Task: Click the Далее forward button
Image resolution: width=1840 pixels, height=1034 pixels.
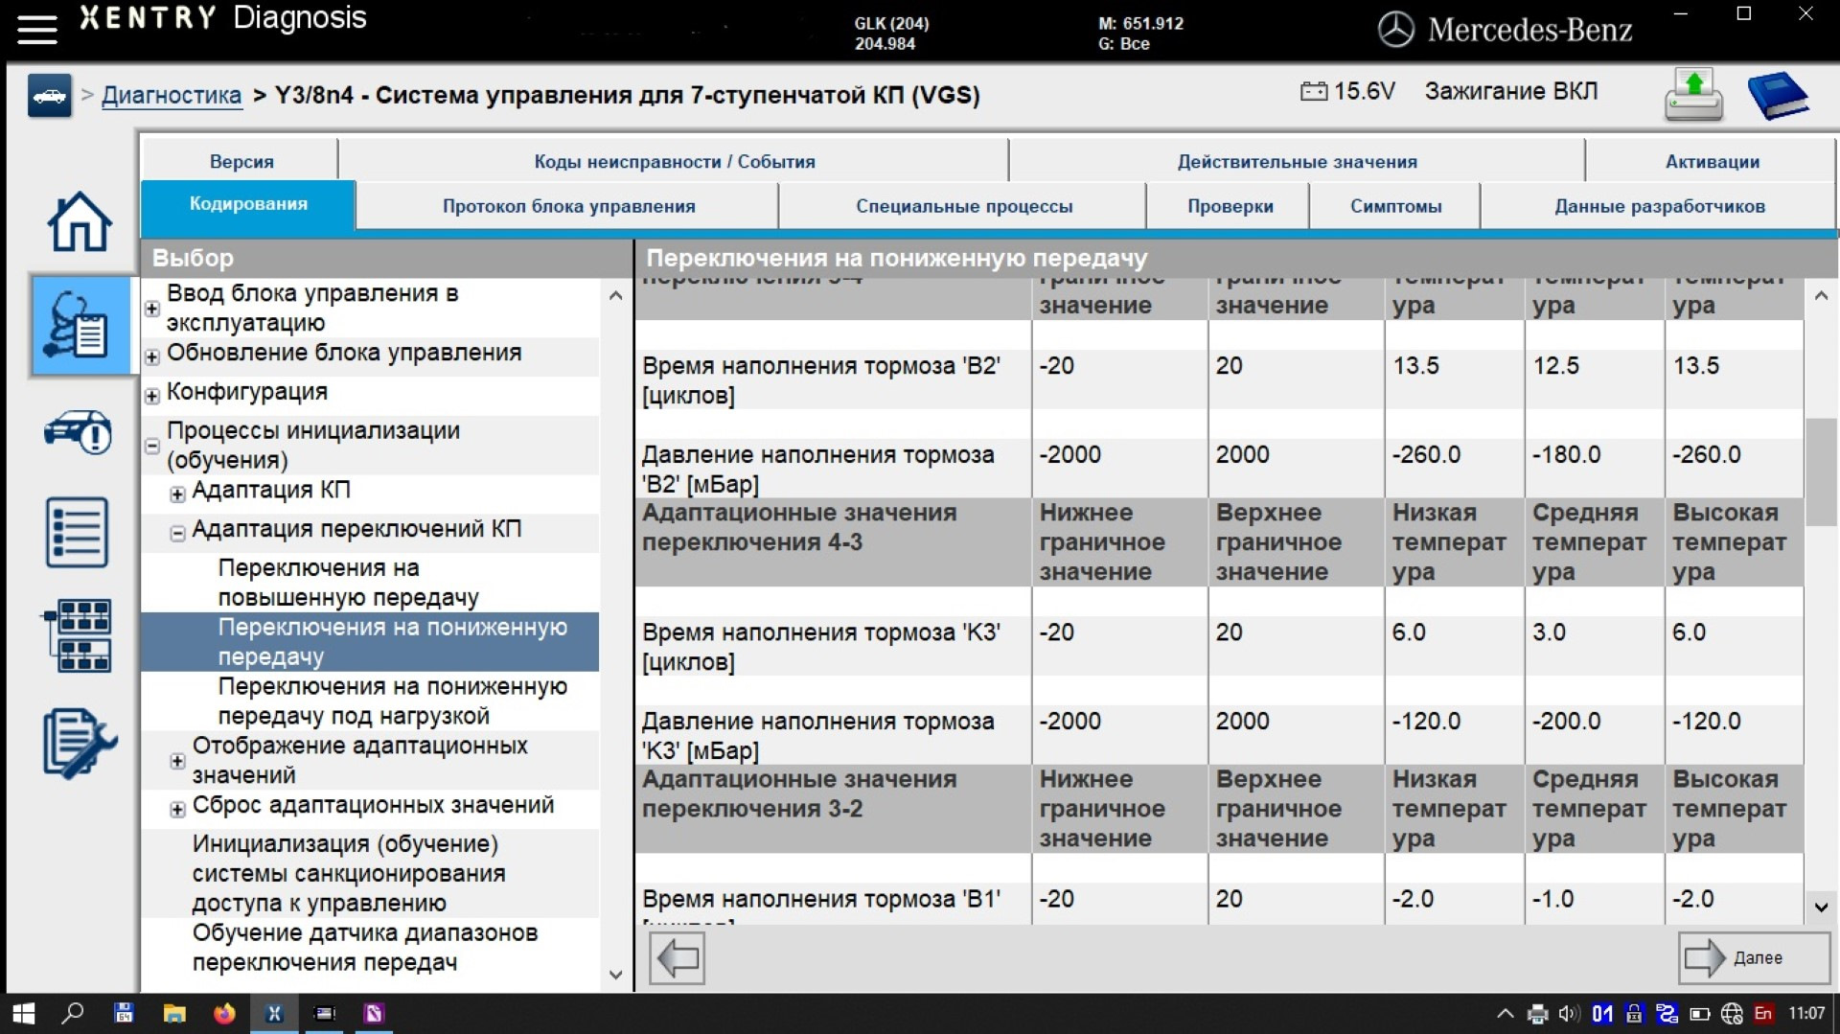Action: 1753,957
